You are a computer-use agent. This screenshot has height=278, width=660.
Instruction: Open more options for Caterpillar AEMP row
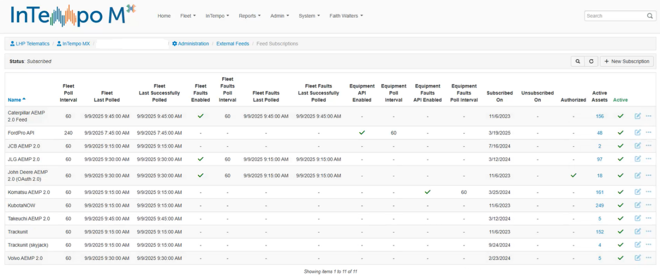648,116
